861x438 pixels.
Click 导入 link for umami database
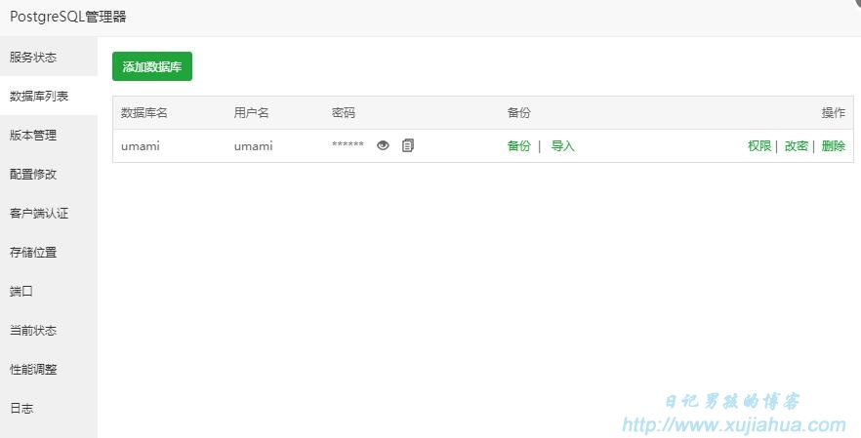click(563, 146)
